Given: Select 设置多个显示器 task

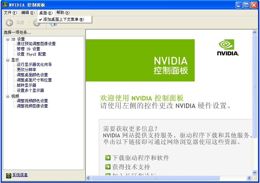Looking at the screenshot, I should (x=30, y=91).
